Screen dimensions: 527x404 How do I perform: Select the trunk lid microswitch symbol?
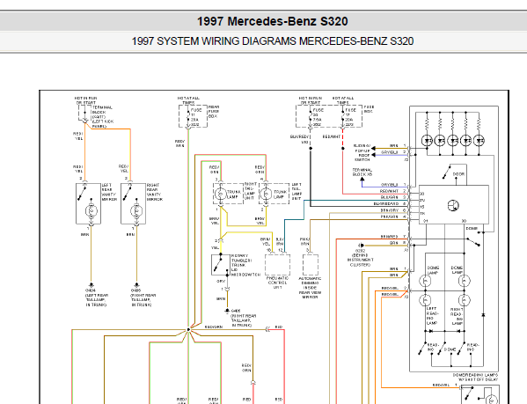pyautogui.click(x=221, y=265)
